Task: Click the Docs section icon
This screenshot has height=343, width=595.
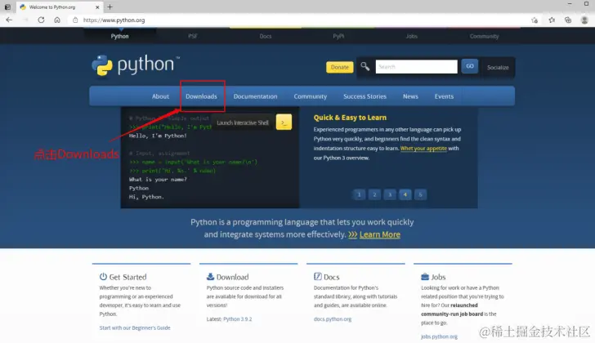Action: click(318, 277)
